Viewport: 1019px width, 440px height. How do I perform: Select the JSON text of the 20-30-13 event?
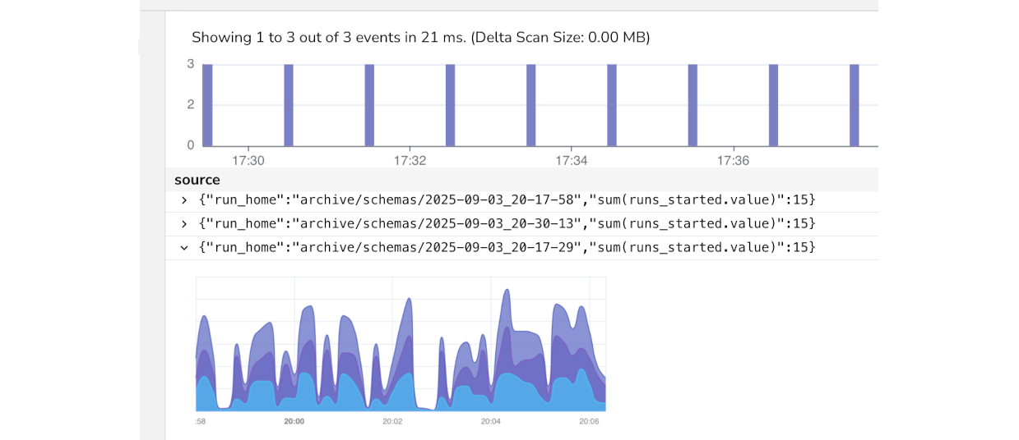click(x=507, y=223)
